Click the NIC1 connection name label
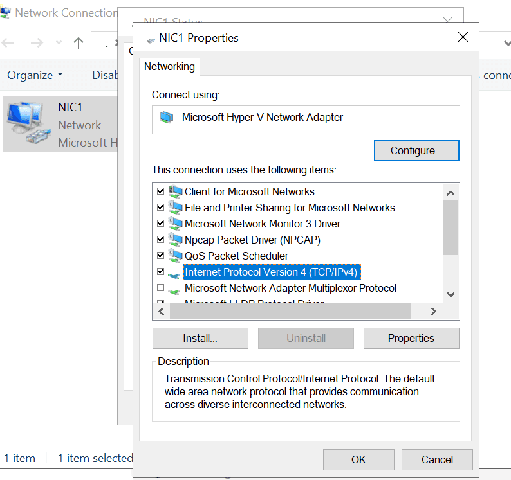 click(70, 107)
